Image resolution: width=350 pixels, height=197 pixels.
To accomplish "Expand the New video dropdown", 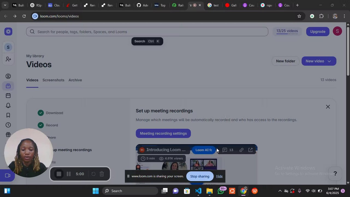I will click(x=329, y=61).
